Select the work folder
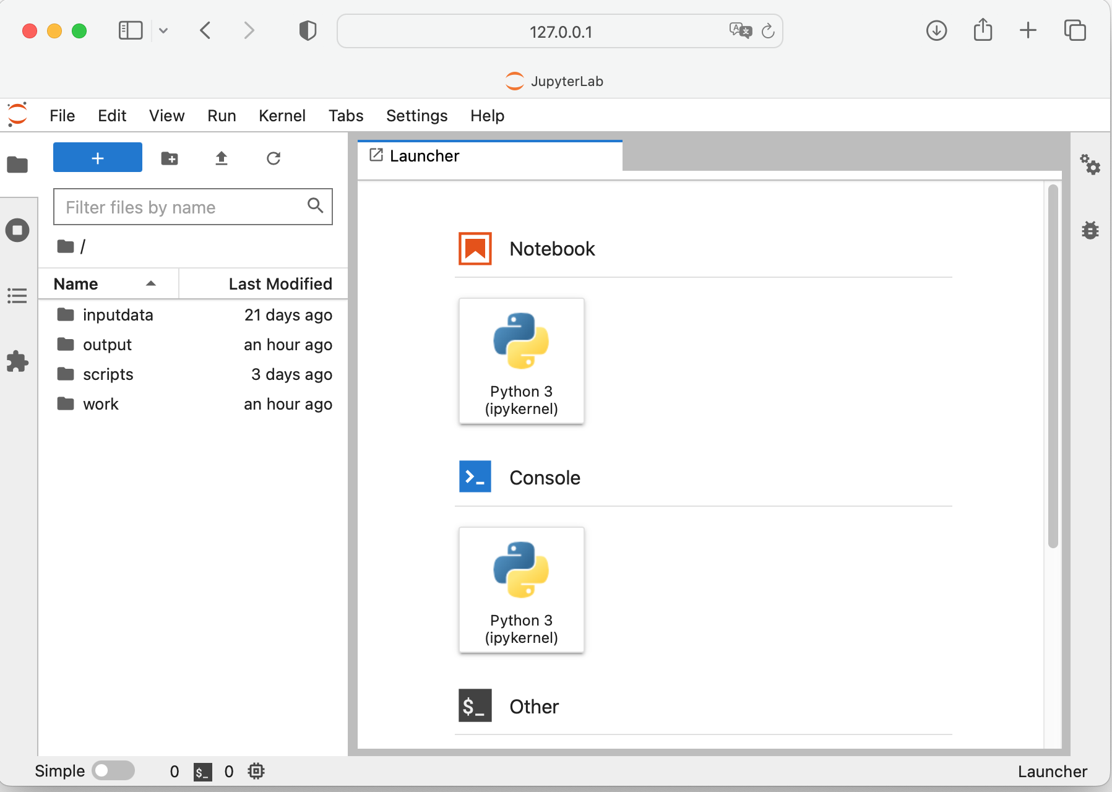The height and width of the screenshot is (792, 1112). coord(193,404)
